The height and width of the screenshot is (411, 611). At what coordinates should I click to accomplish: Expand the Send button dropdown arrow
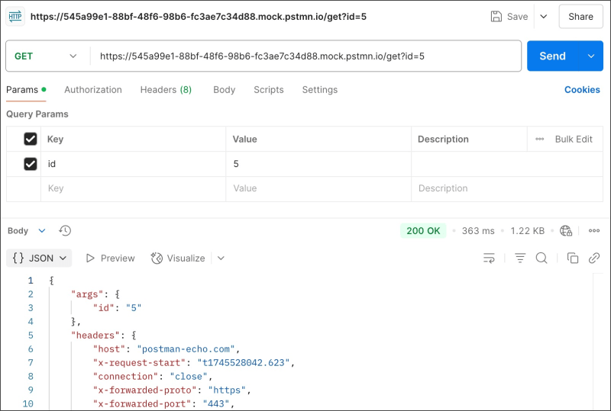[590, 56]
